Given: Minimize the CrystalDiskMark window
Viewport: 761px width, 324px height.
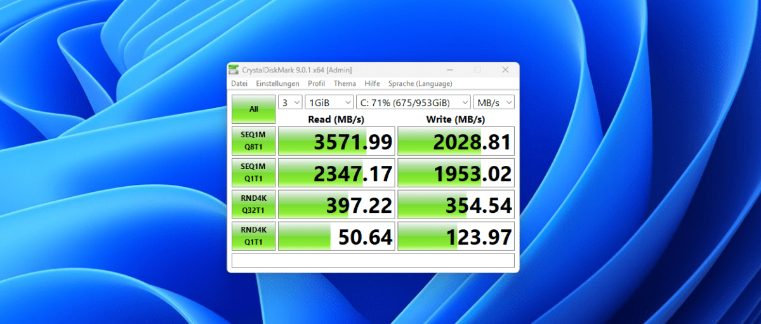Looking at the screenshot, I should [449, 70].
